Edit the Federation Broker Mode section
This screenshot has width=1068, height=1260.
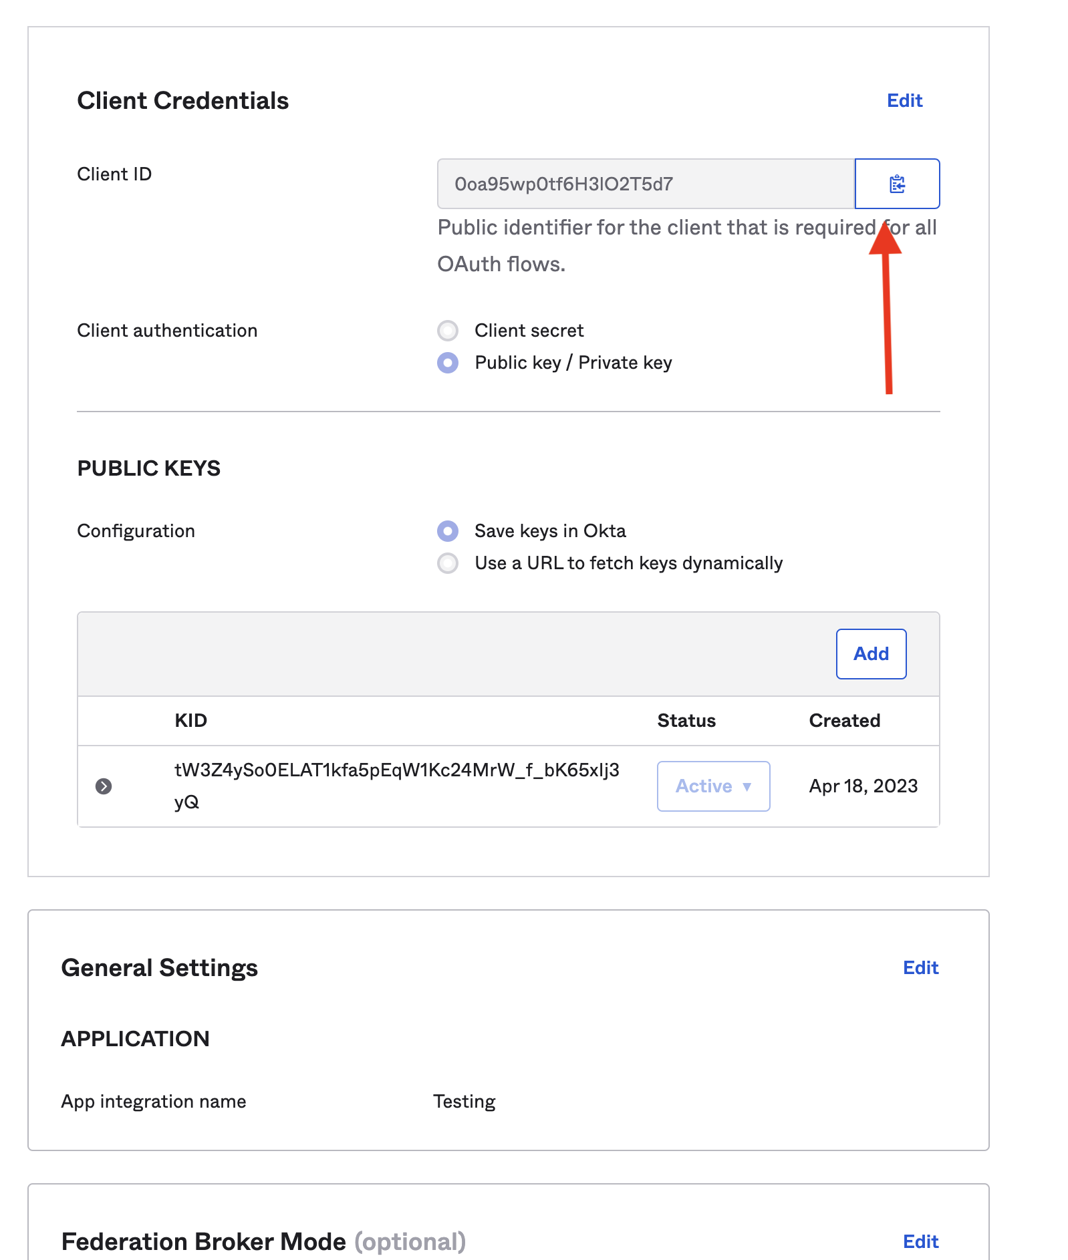coord(920,1242)
